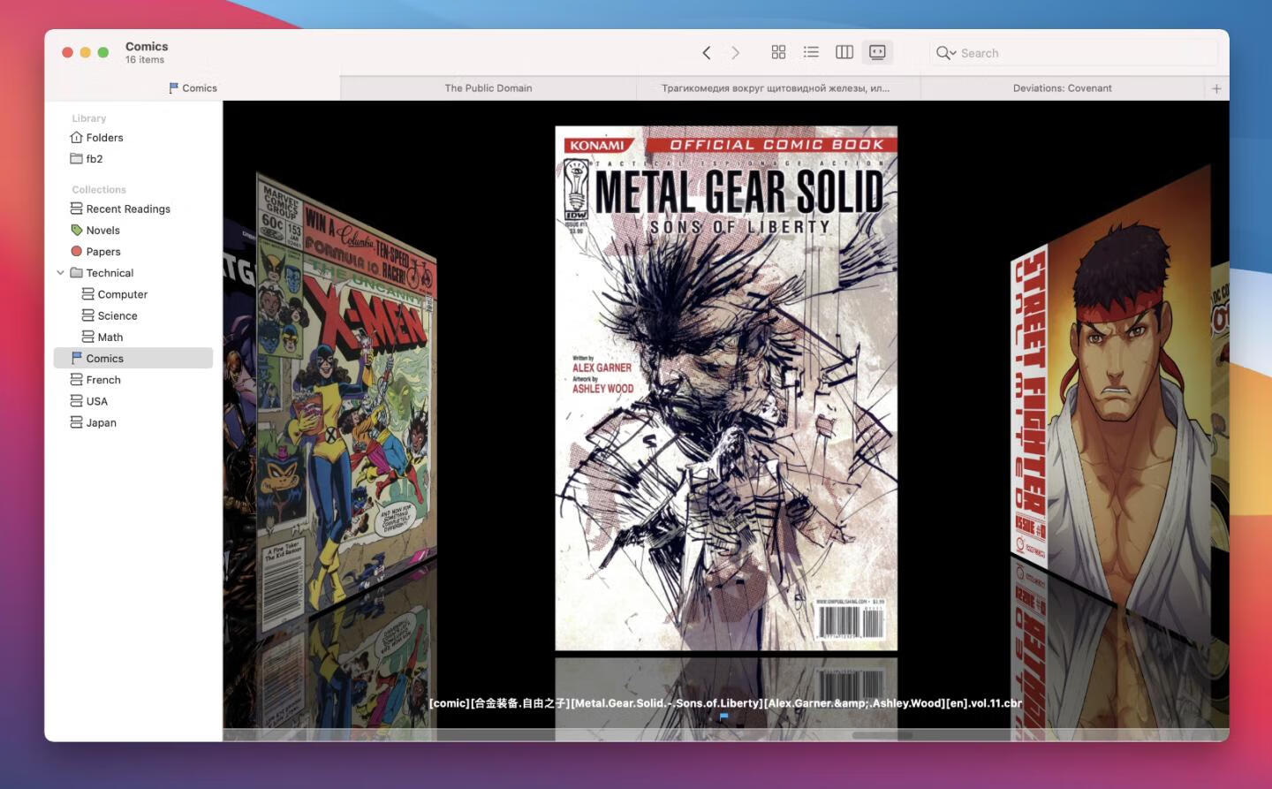Go forward with the right chevron arrow
The width and height of the screenshot is (1272, 789).
tap(735, 53)
